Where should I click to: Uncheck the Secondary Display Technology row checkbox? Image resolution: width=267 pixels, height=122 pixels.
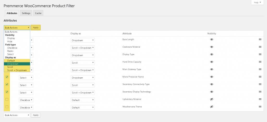tap(7, 92)
